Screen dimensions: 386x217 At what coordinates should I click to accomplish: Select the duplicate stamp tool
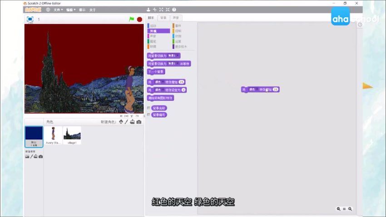tap(148, 10)
